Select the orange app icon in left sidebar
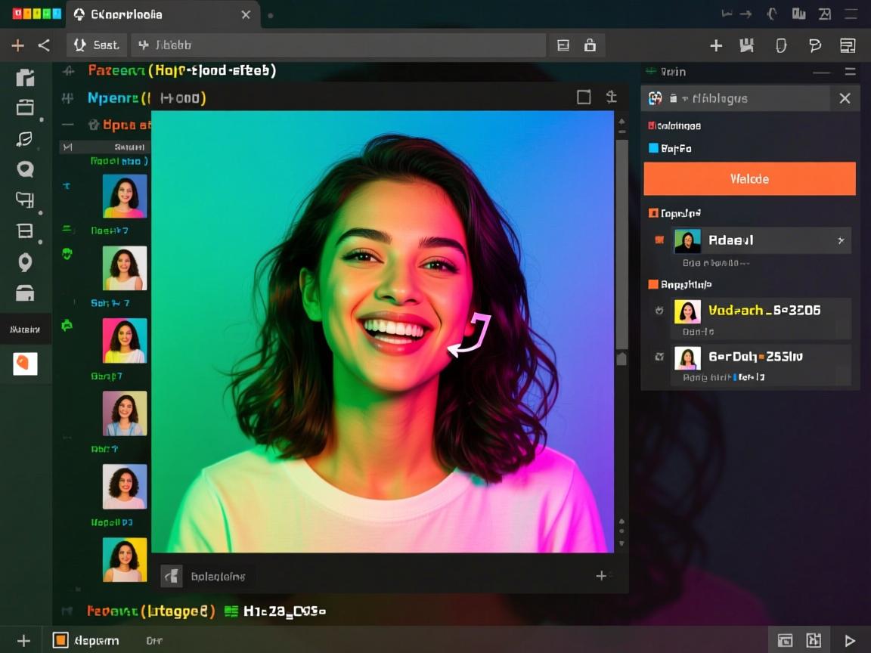 25,364
